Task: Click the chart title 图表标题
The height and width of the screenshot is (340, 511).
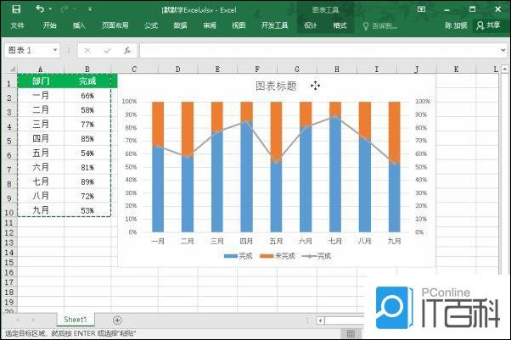Action: [276, 86]
